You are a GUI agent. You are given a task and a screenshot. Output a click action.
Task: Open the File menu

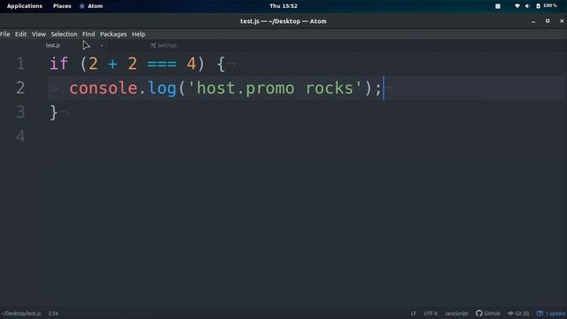5,34
